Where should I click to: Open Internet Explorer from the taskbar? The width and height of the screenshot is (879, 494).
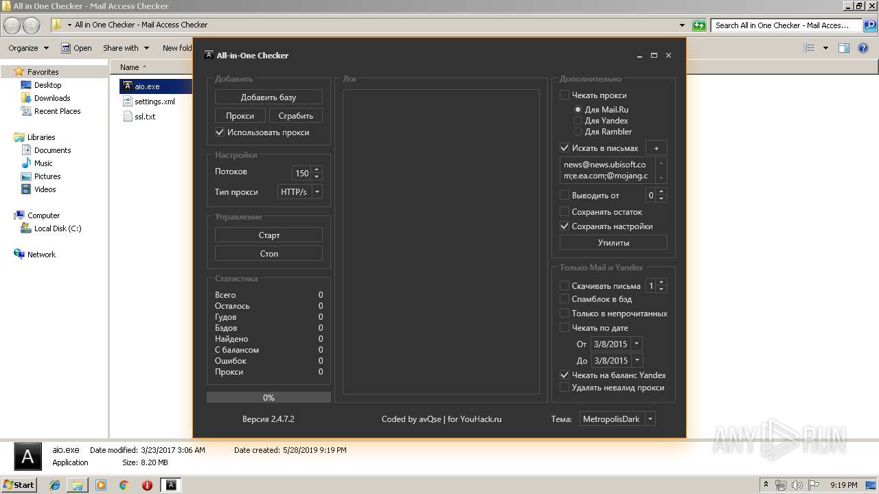[55, 485]
